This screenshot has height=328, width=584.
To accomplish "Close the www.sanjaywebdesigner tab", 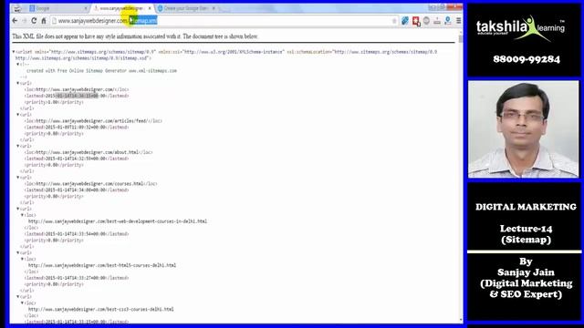I will [150, 8].
